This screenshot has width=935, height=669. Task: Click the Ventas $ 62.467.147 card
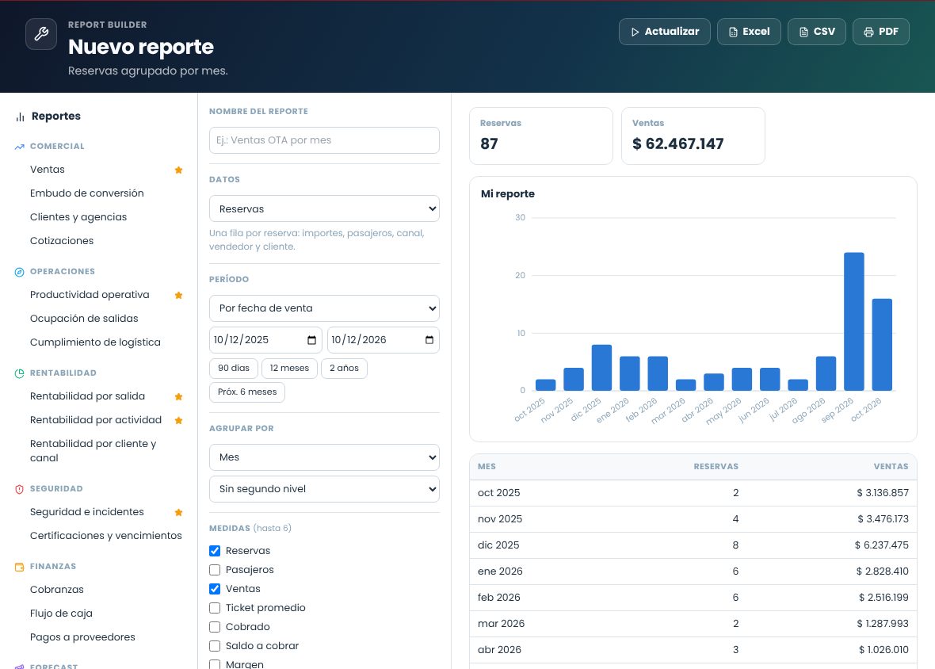[x=693, y=136]
